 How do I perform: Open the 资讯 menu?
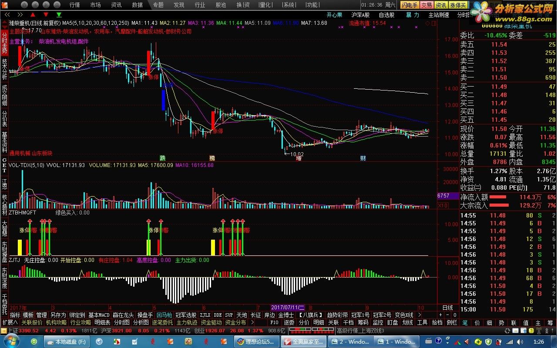(x=116, y=5)
